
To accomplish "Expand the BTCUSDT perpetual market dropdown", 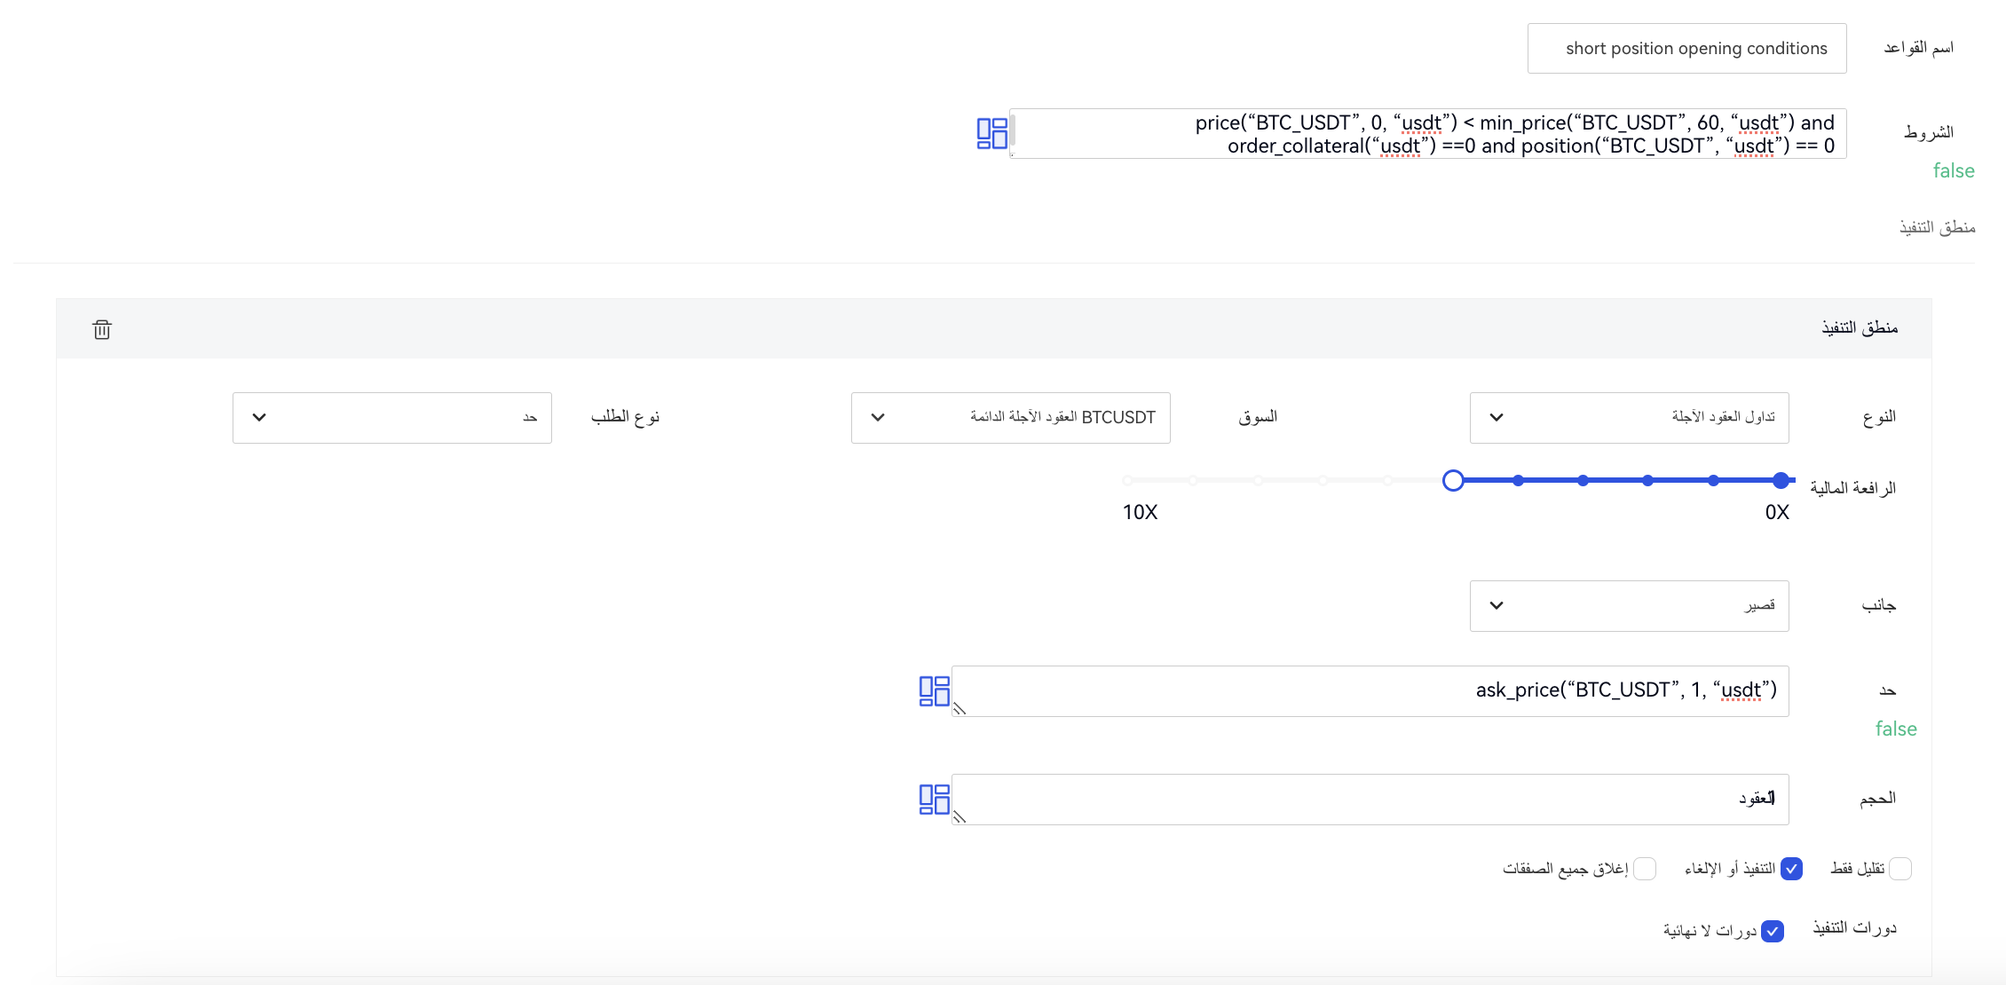I will (1010, 418).
